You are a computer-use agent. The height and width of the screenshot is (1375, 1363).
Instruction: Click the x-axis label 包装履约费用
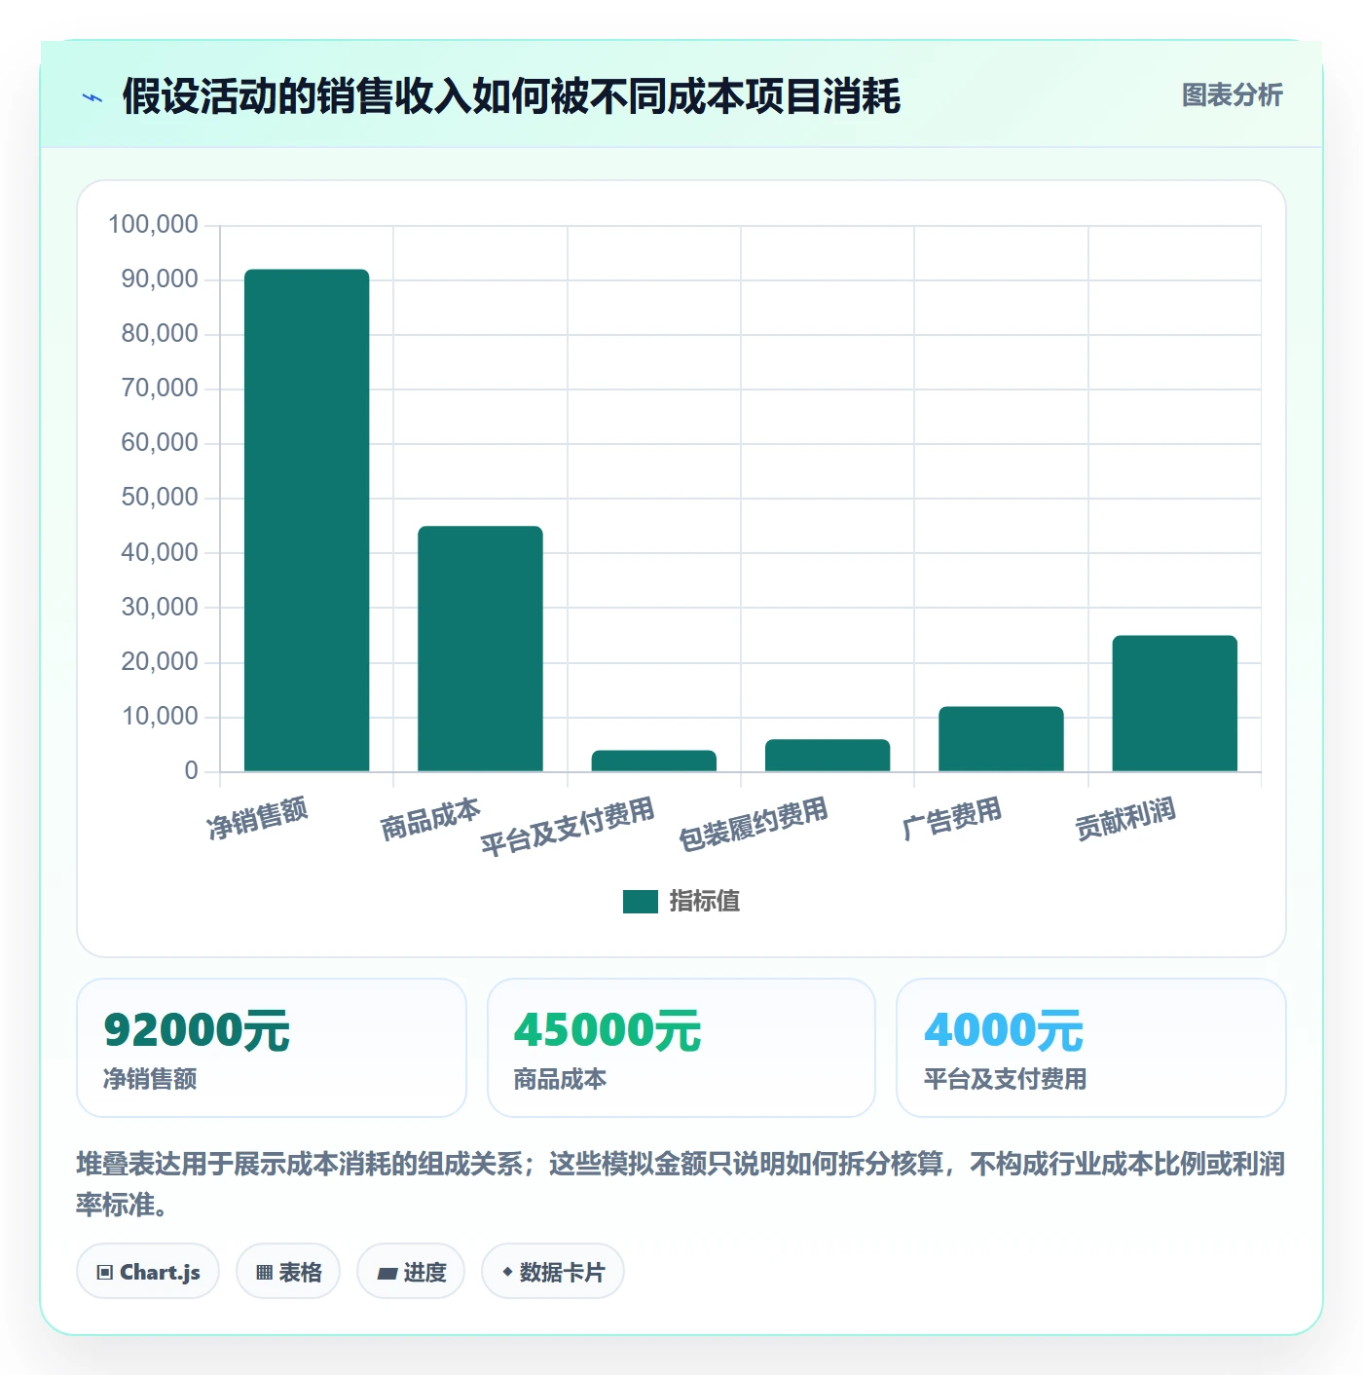click(754, 824)
